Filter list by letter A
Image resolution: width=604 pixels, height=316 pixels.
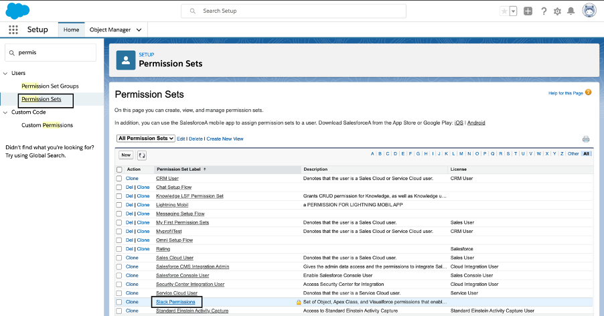[372, 154]
